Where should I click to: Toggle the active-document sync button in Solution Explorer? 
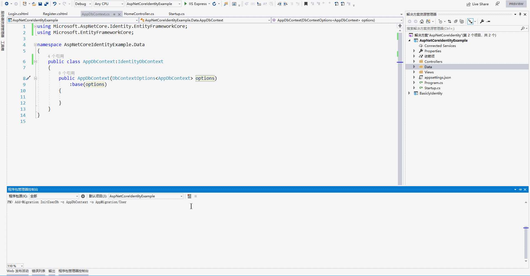coord(450,21)
